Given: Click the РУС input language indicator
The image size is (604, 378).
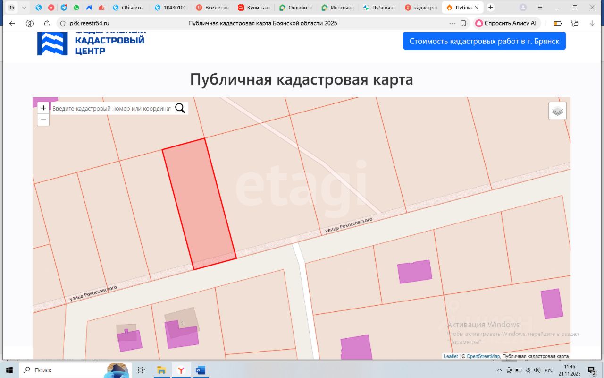Looking at the screenshot, I should pyautogui.click(x=549, y=370).
